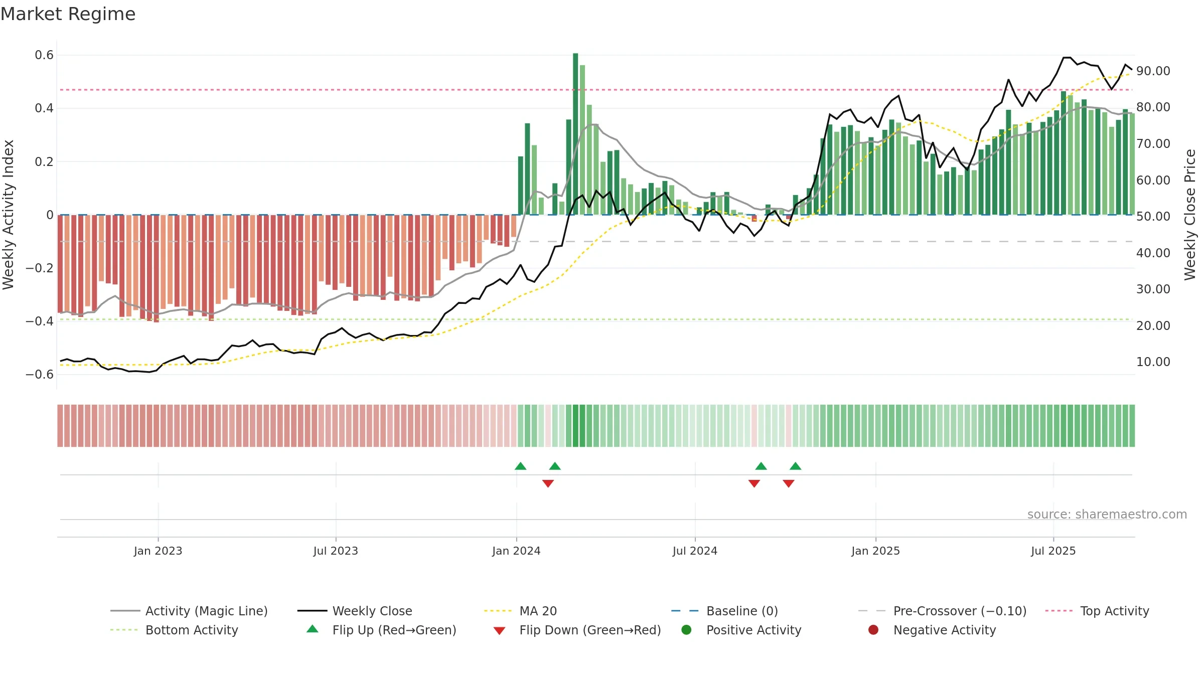Click the Jan 2023 x-axis label
The height and width of the screenshot is (677, 1204).
click(x=158, y=551)
